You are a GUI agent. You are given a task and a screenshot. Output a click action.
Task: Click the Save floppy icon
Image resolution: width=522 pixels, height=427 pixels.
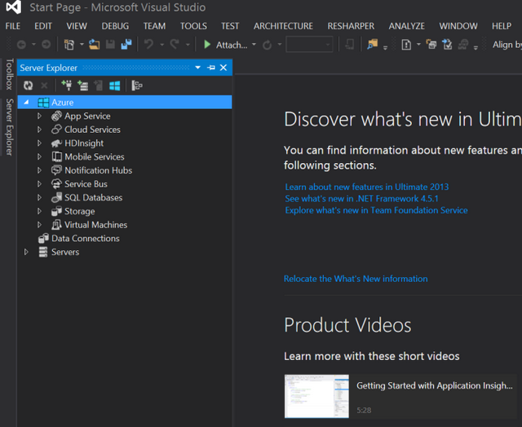pyautogui.click(x=111, y=44)
